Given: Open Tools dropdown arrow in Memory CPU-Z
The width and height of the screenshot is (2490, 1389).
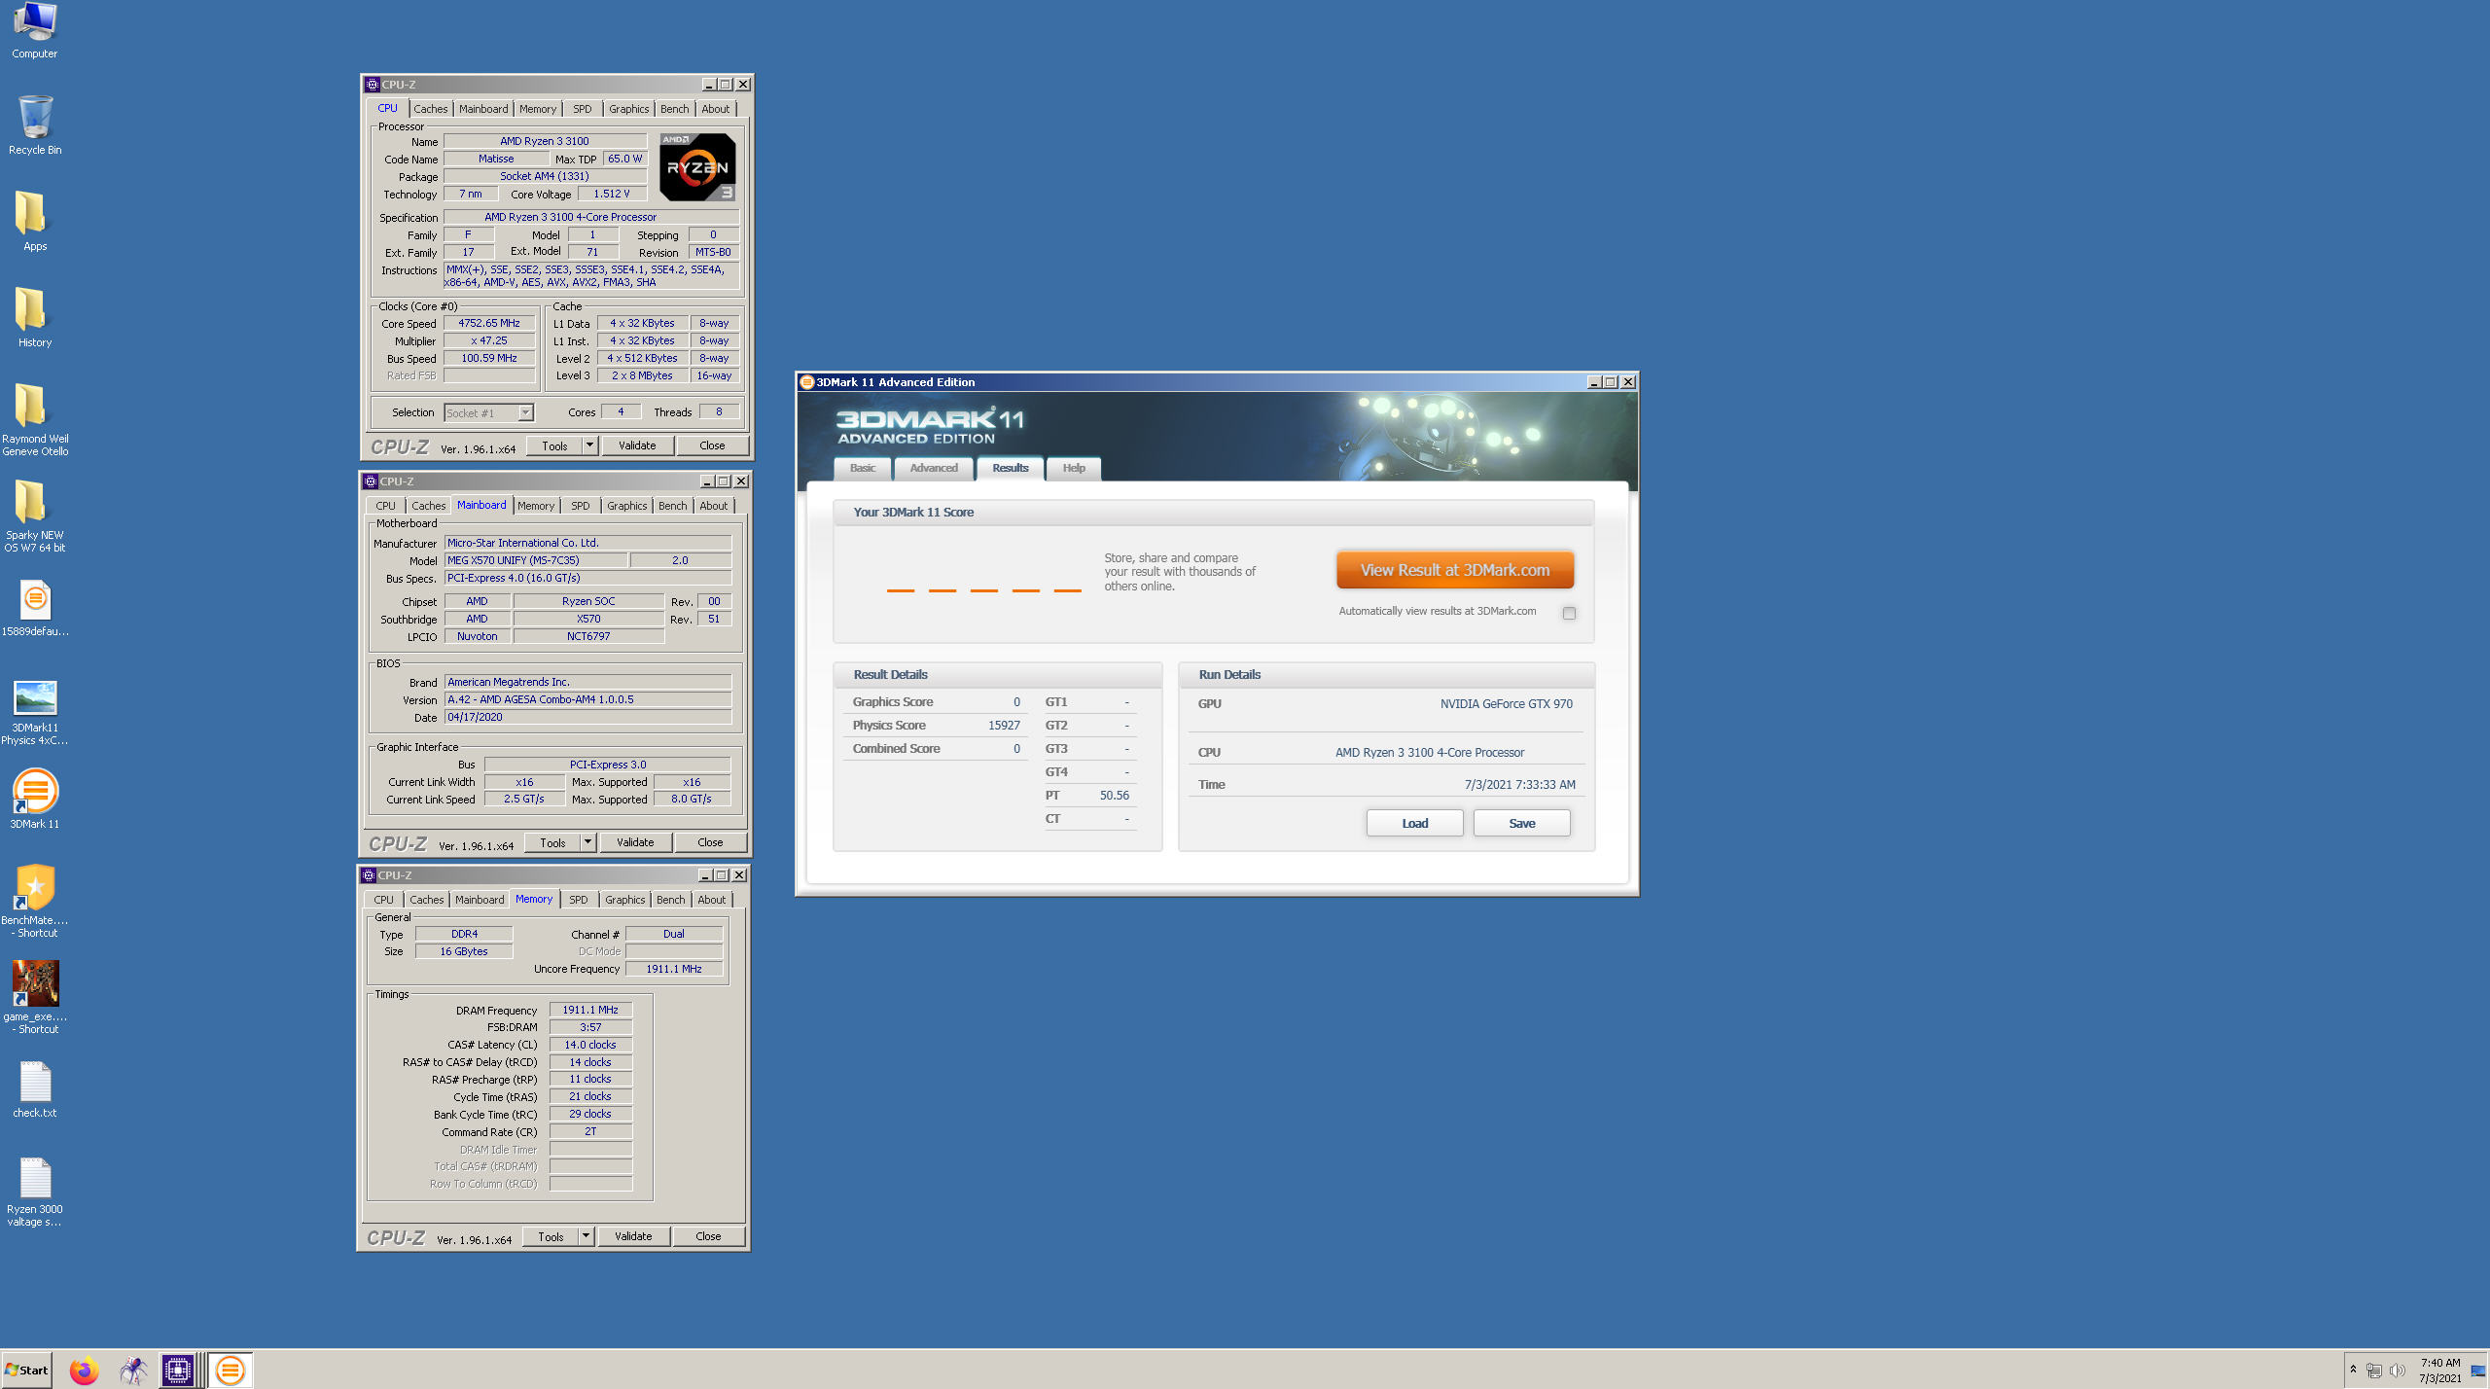Looking at the screenshot, I should 586,1236.
